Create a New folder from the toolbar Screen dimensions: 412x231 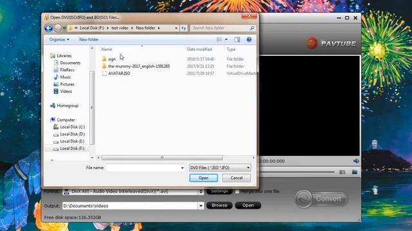89,40
